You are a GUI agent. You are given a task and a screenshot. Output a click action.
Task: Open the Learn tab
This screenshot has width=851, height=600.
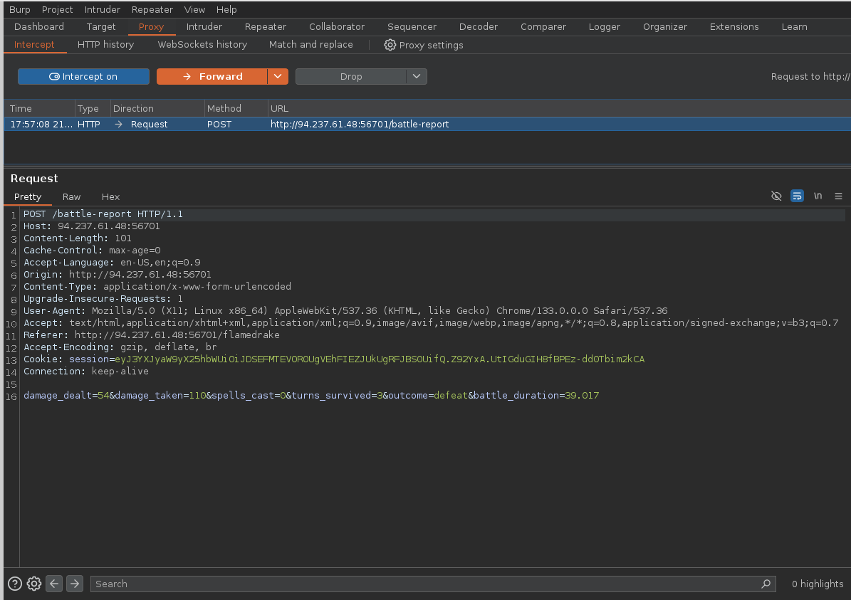pyautogui.click(x=794, y=26)
